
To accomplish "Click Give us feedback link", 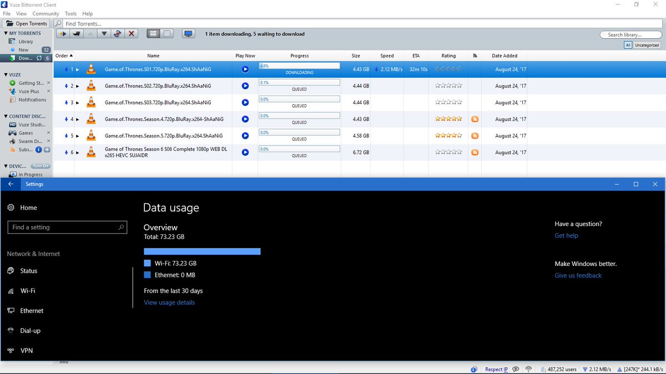I will click(x=578, y=275).
